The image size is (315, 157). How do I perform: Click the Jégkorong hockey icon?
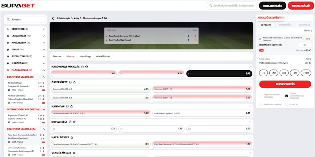[8, 63]
